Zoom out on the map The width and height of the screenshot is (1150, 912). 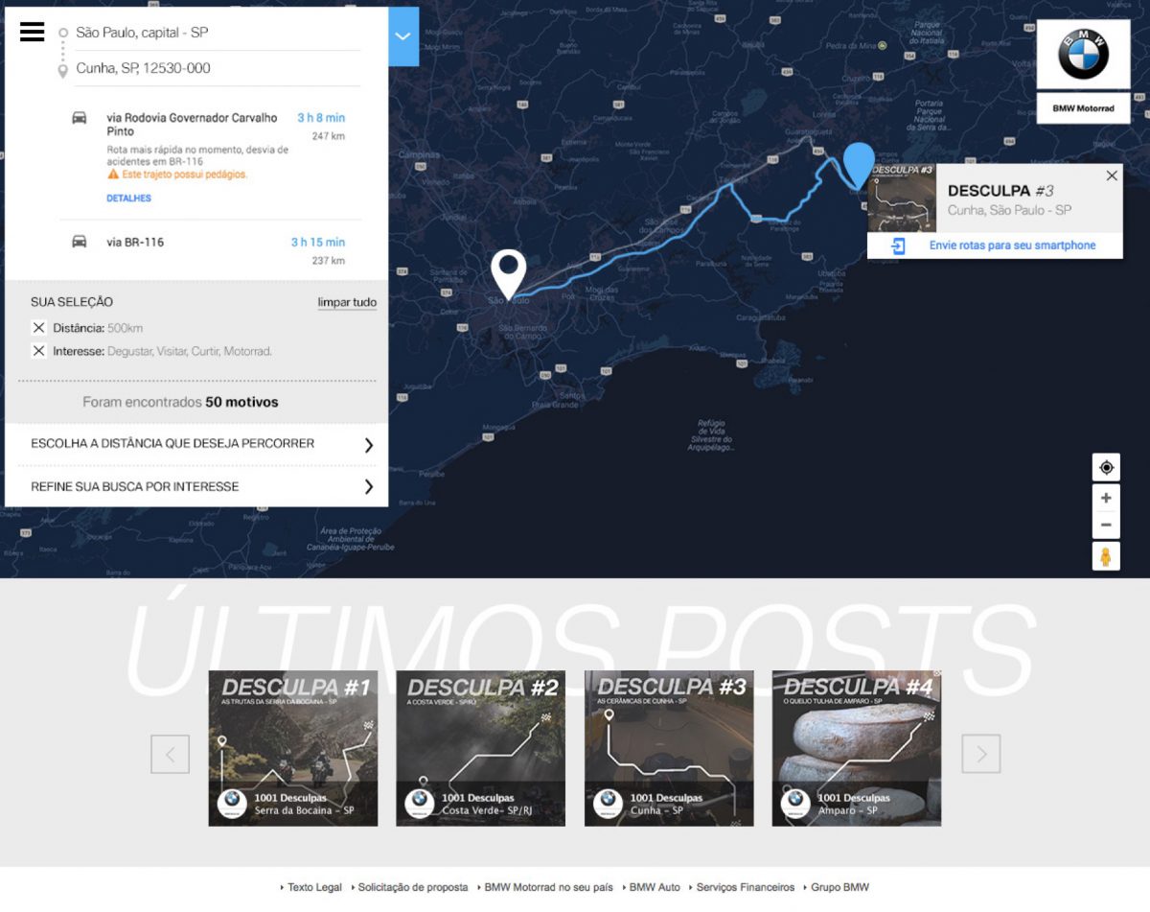pos(1106,525)
